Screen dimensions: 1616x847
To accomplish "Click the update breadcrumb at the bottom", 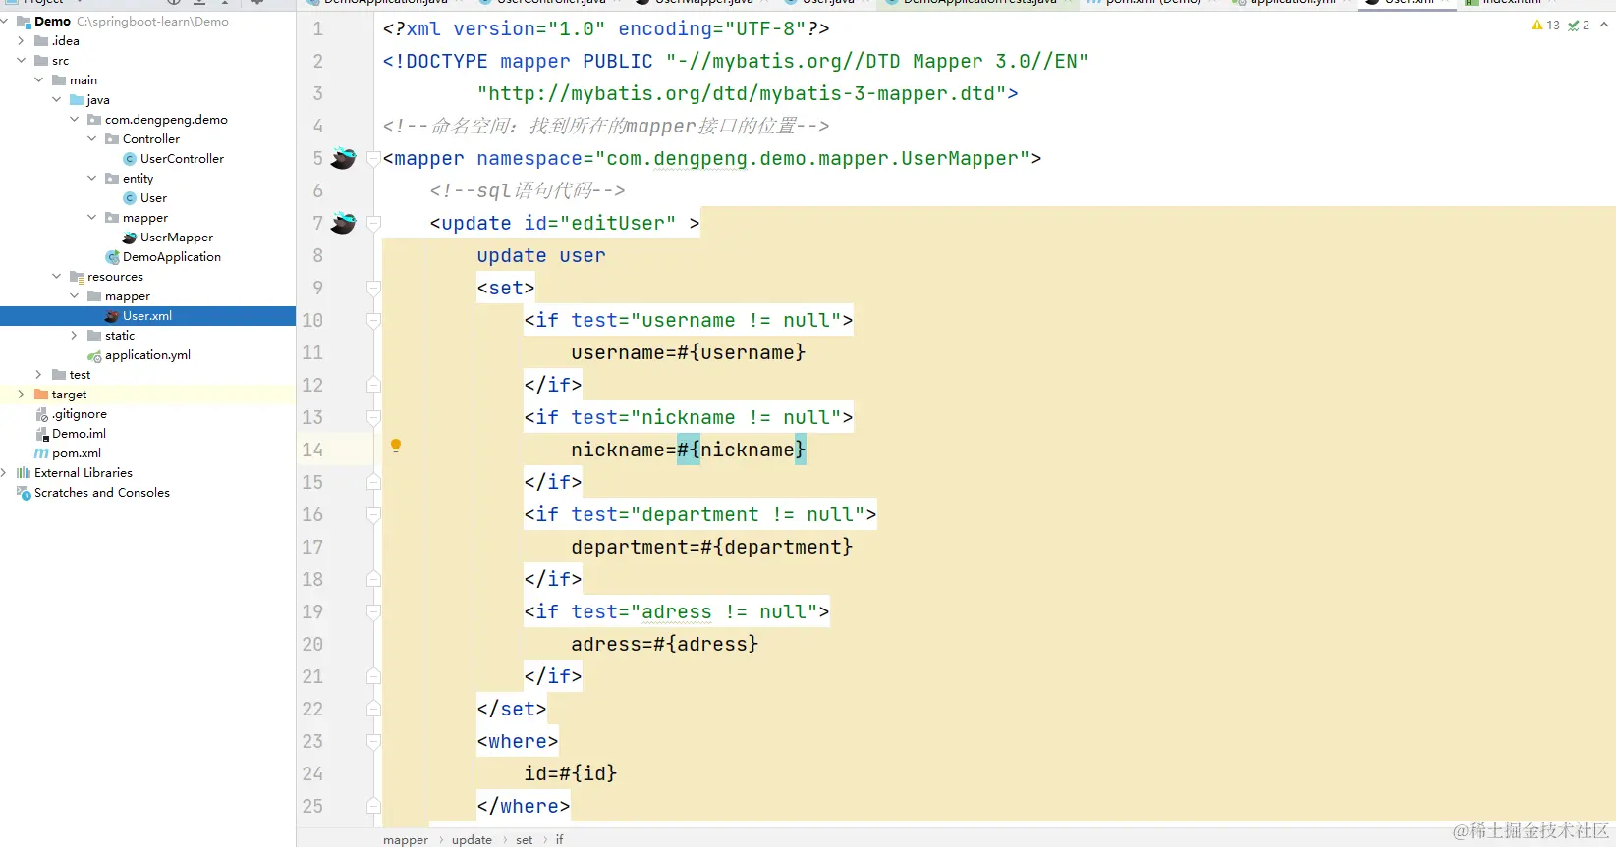I will tap(472, 840).
